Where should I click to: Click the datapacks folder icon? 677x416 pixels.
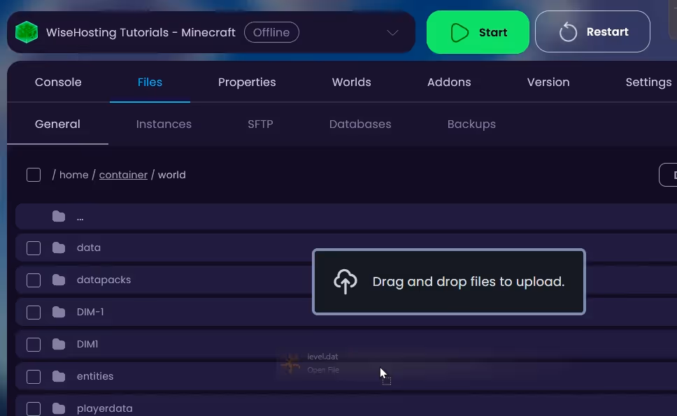(x=59, y=280)
